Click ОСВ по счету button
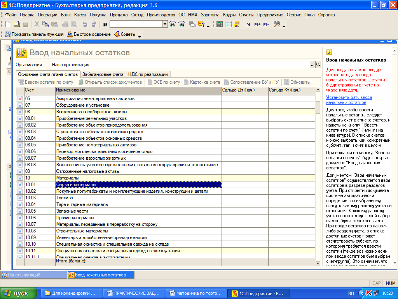The width and height of the screenshot is (398, 299). coord(164,82)
